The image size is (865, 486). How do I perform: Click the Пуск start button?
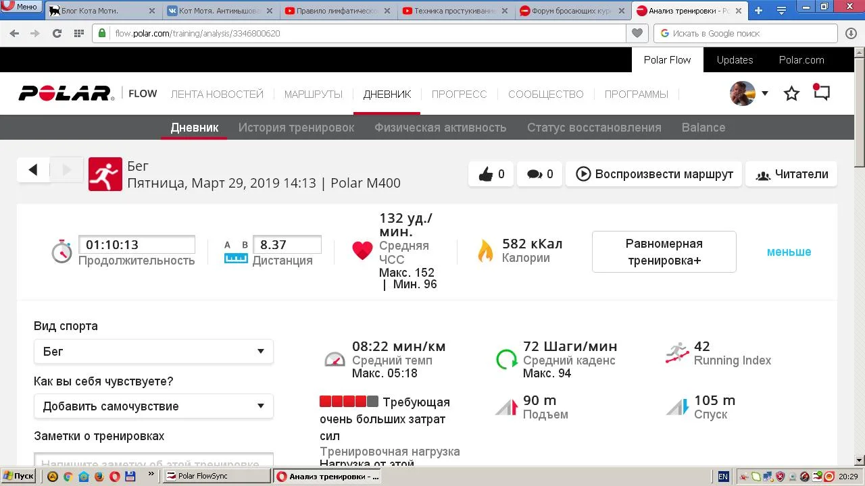[x=19, y=476]
